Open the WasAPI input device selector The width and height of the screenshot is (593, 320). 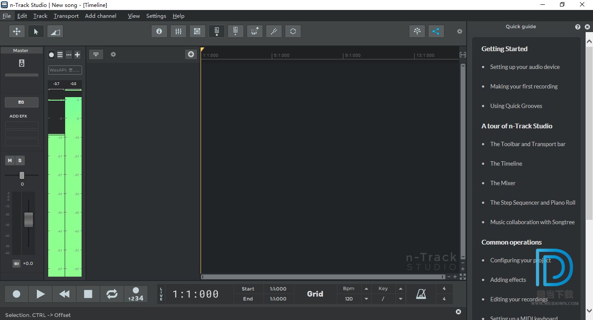pyautogui.click(x=65, y=70)
